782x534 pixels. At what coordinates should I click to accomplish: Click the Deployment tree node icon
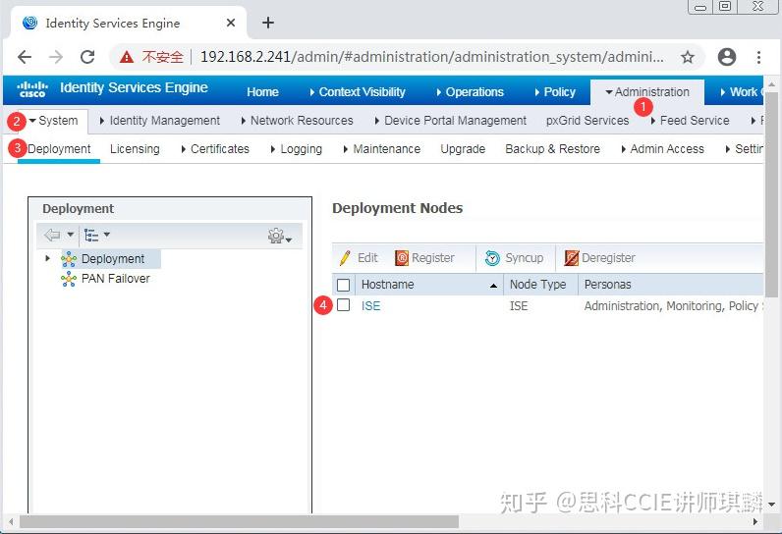[x=69, y=259]
